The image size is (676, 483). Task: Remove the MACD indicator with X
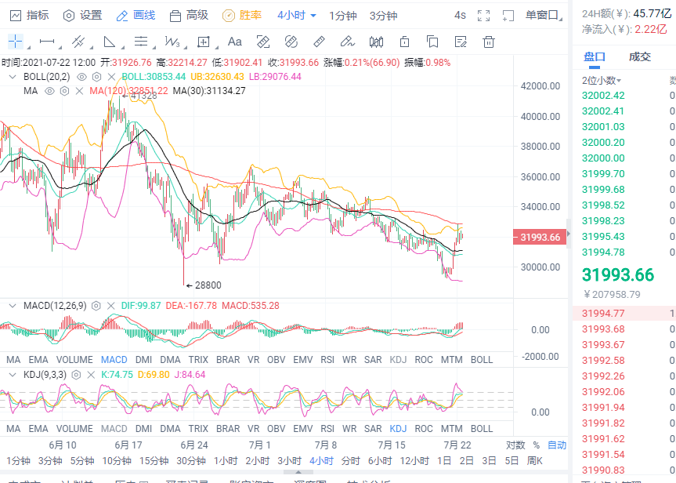coord(110,306)
